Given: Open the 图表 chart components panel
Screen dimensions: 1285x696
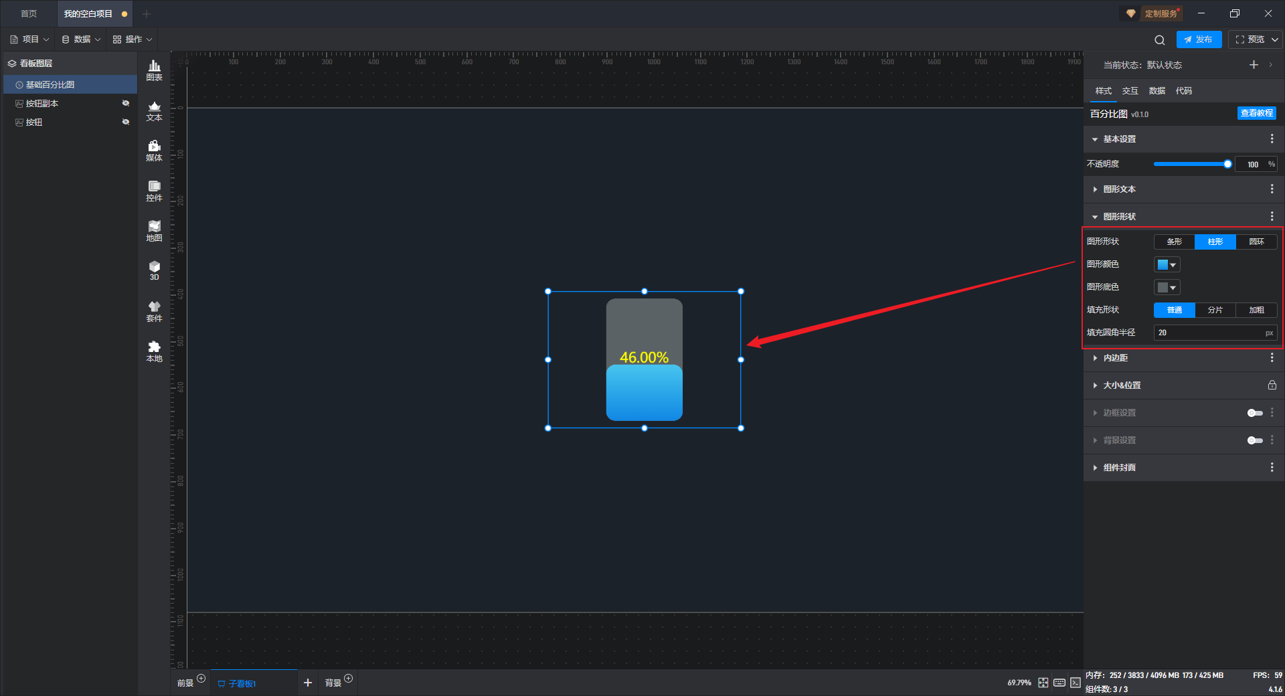Looking at the screenshot, I should tap(154, 70).
